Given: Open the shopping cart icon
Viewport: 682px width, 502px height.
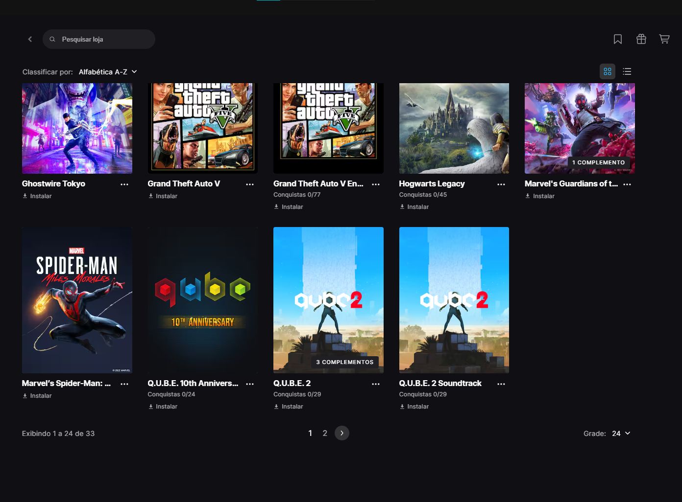Looking at the screenshot, I should [664, 39].
